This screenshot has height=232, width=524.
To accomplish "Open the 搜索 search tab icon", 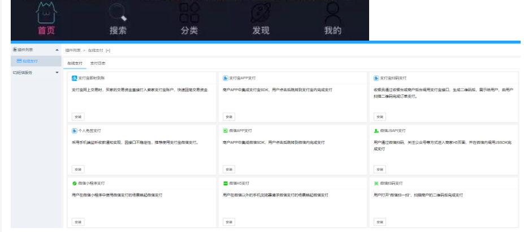I will [118, 11].
